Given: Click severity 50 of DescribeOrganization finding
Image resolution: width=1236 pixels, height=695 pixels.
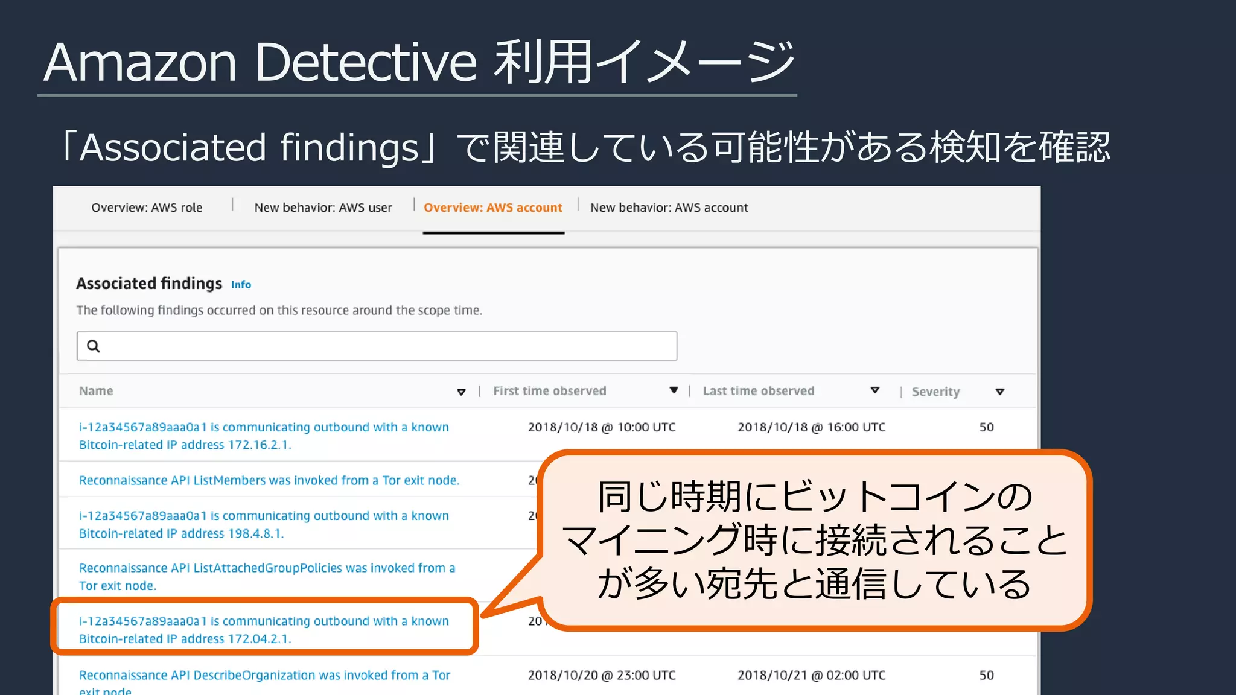Looking at the screenshot, I should [x=986, y=675].
